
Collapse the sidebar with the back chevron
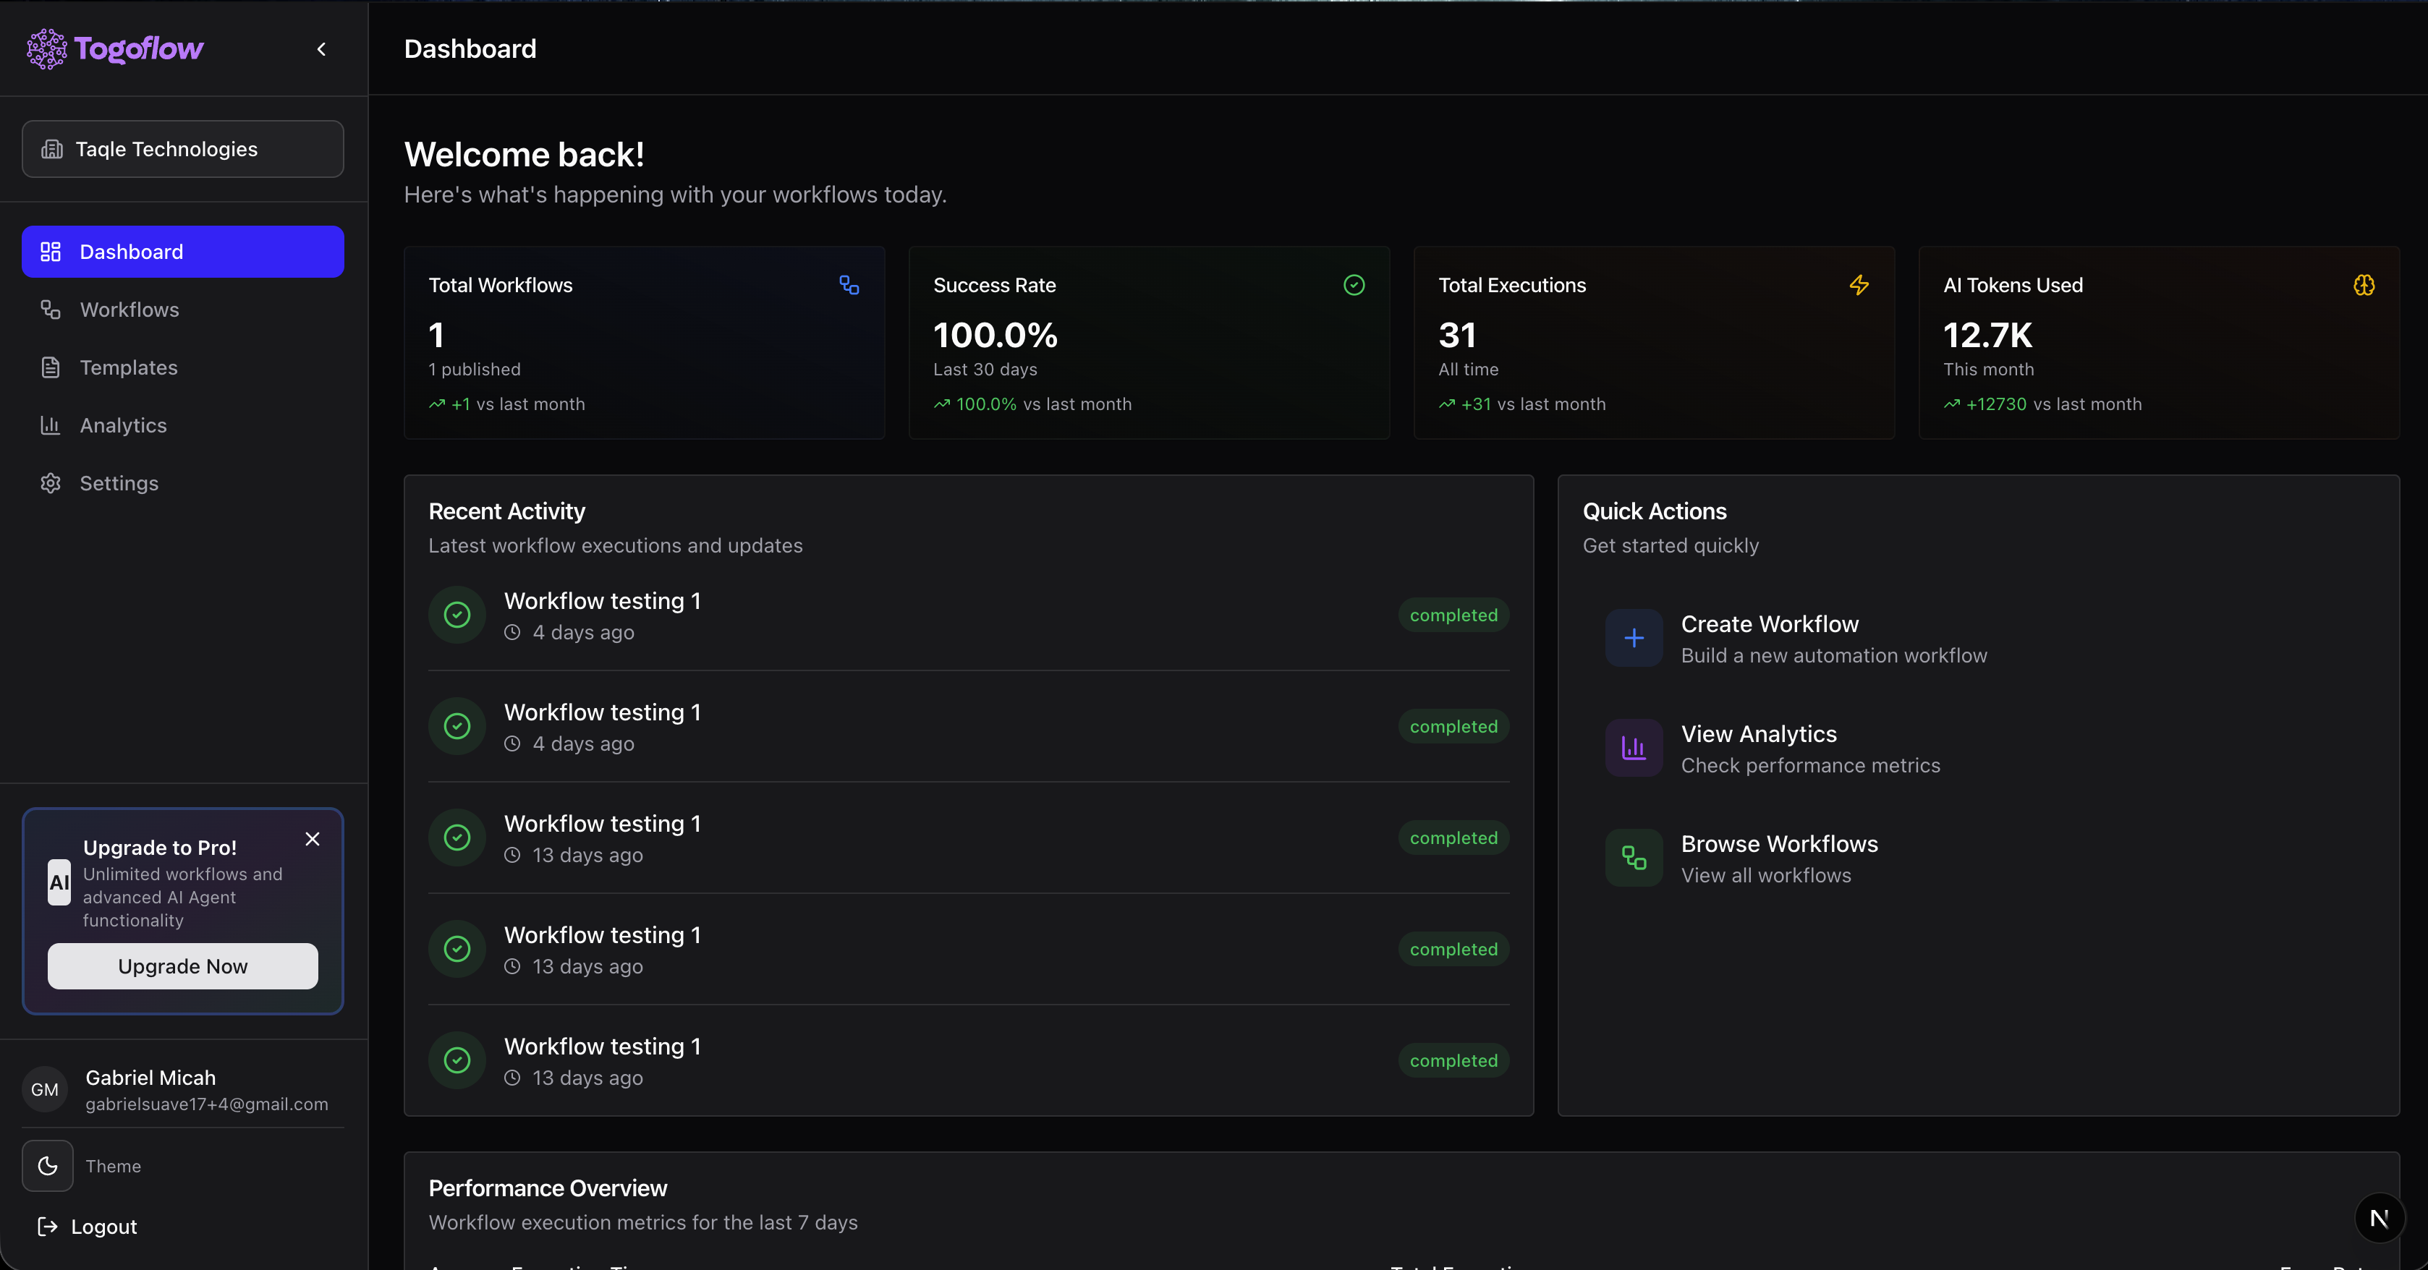tap(321, 49)
